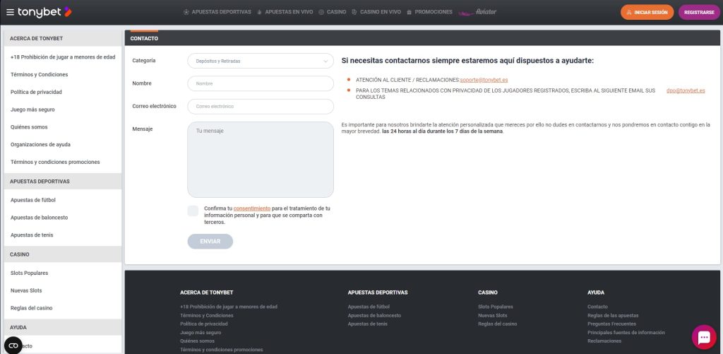This screenshot has height=354, width=723.
Task: Click inside the Tu mensaje textarea
Action: 261,160
